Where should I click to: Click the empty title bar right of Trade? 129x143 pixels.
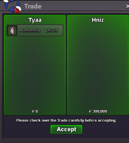coord(83,6)
